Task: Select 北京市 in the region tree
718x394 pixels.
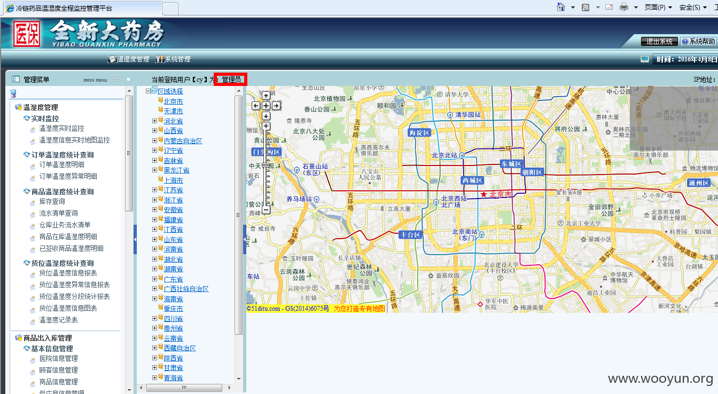Action: pyautogui.click(x=173, y=101)
